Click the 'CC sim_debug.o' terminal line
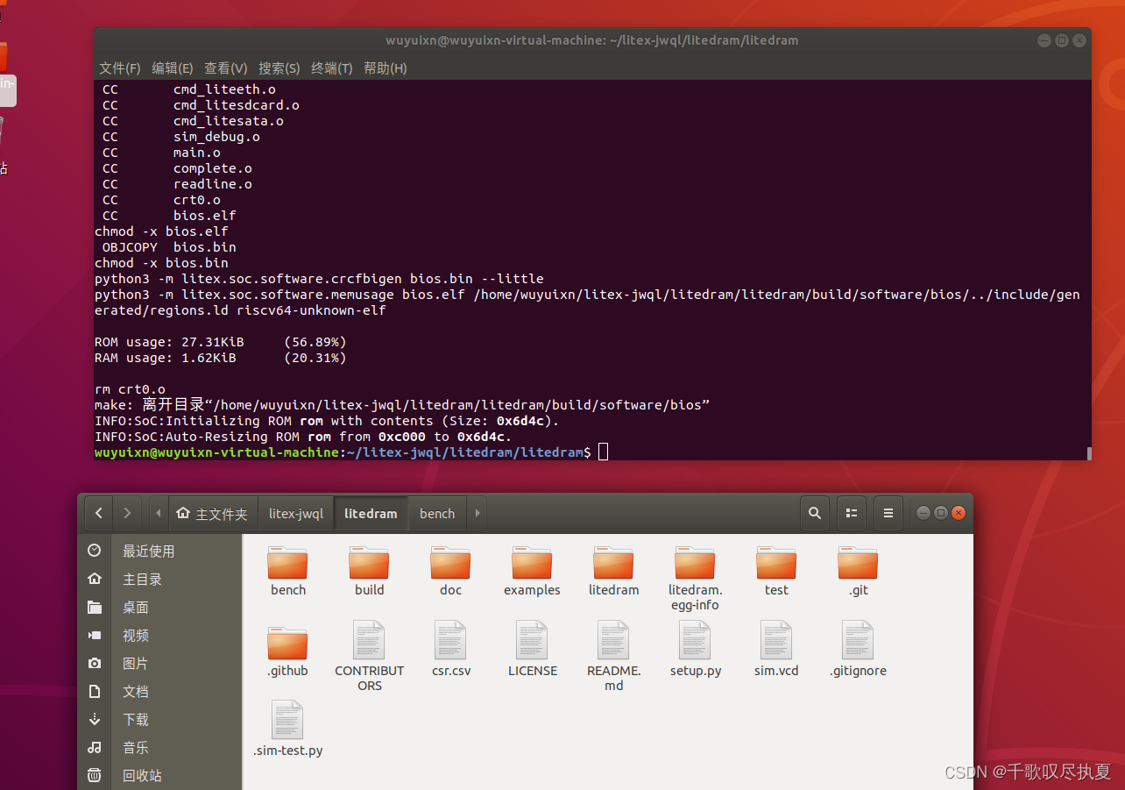This screenshot has height=790, width=1125. point(180,137)
